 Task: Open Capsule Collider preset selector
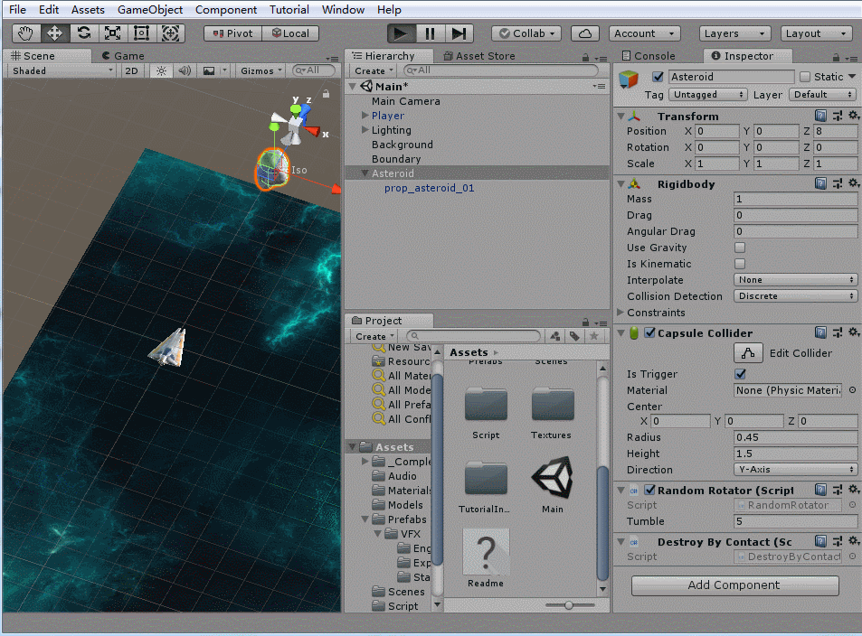838,332
